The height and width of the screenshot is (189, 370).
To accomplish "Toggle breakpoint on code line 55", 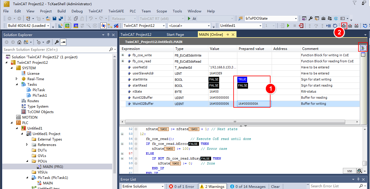I will point(136,144).
